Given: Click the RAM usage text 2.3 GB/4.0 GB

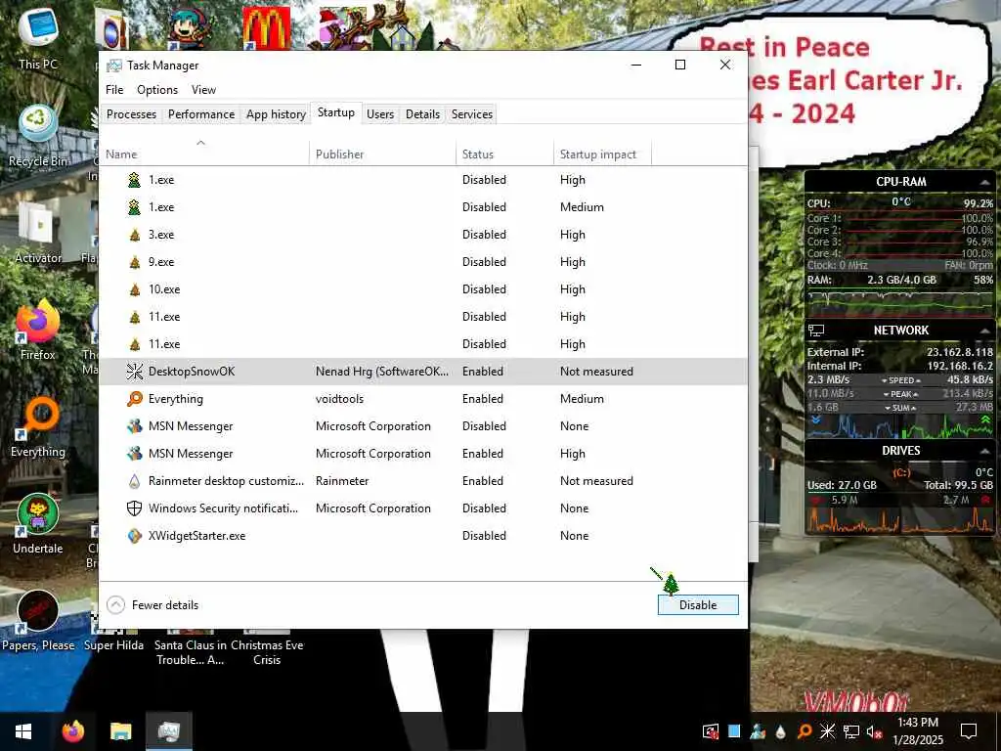Looking at the screenshot, I should click(x=901, y=280).
